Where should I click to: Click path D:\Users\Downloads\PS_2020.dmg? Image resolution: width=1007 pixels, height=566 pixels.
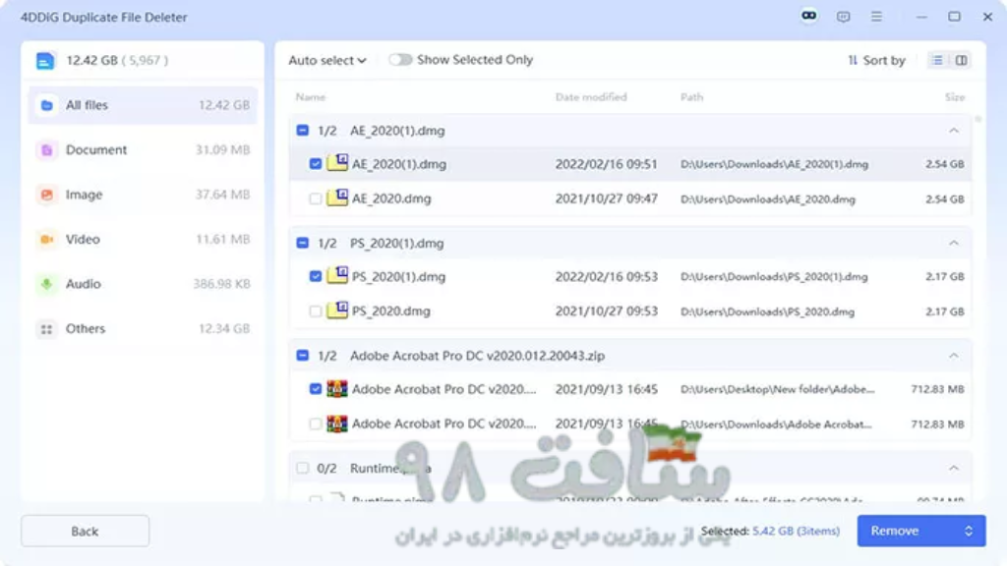pos(767,311)
